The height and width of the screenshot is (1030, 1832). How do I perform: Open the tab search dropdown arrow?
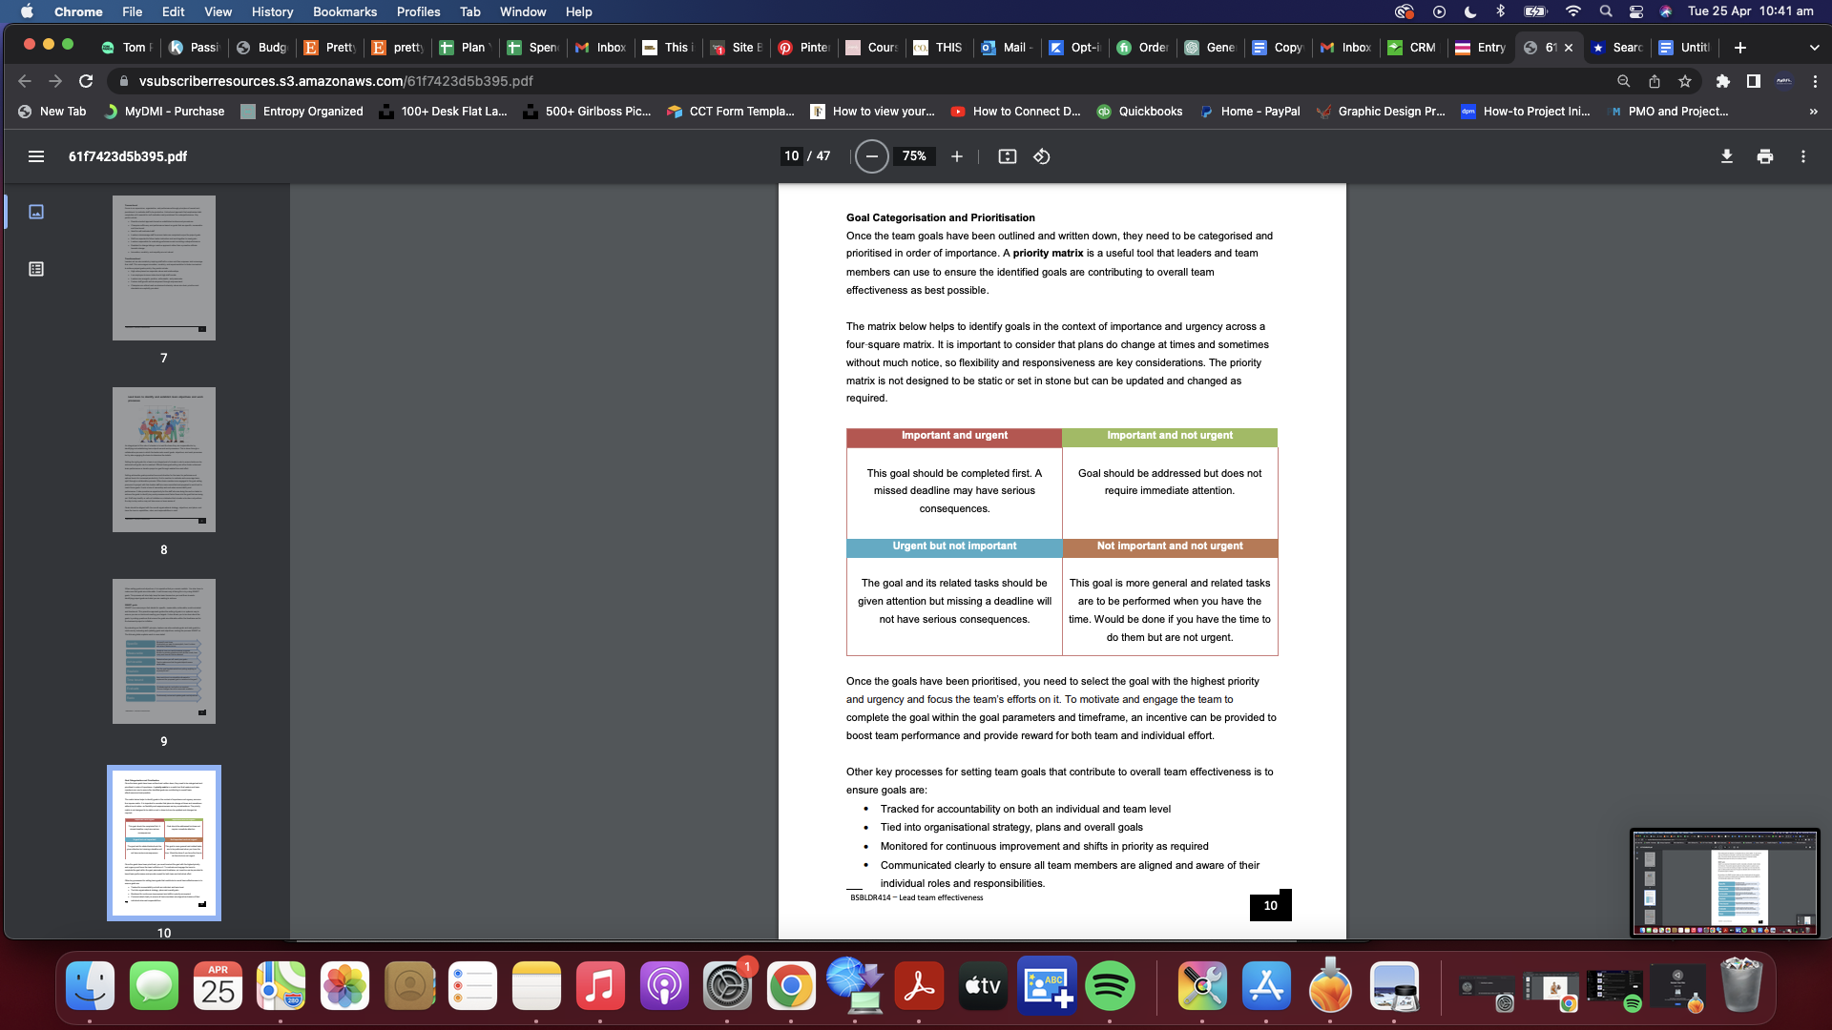(1813, 48)
